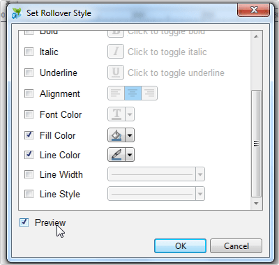Expand the Line Style combo box
The image size is (279, 265).
tap(156, 194)
